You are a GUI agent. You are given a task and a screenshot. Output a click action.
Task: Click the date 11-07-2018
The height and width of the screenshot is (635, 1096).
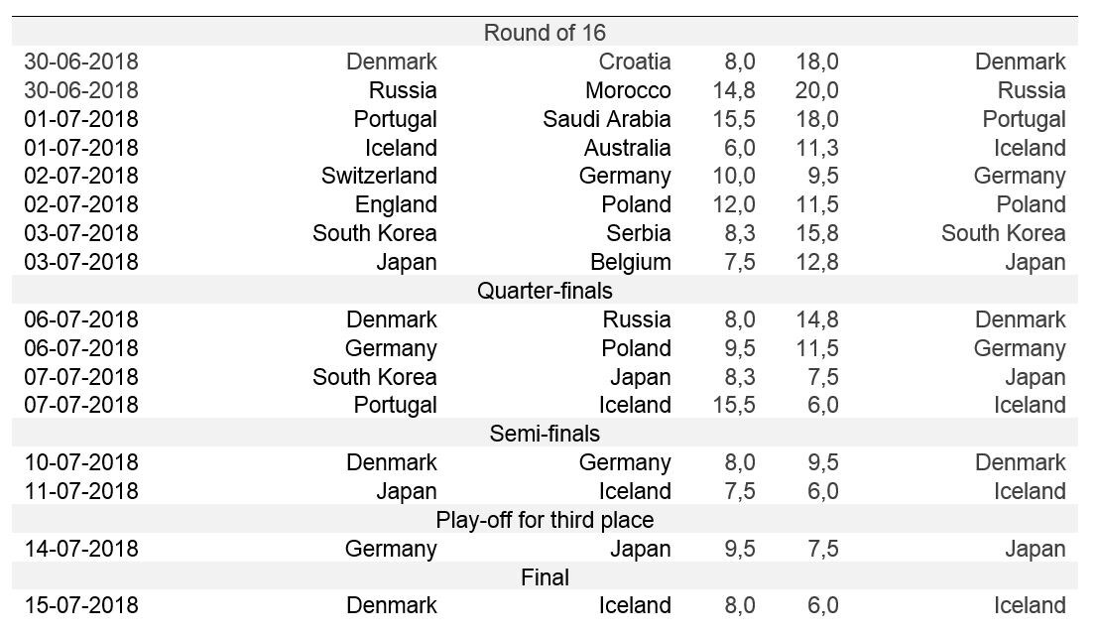coord(81,491)
